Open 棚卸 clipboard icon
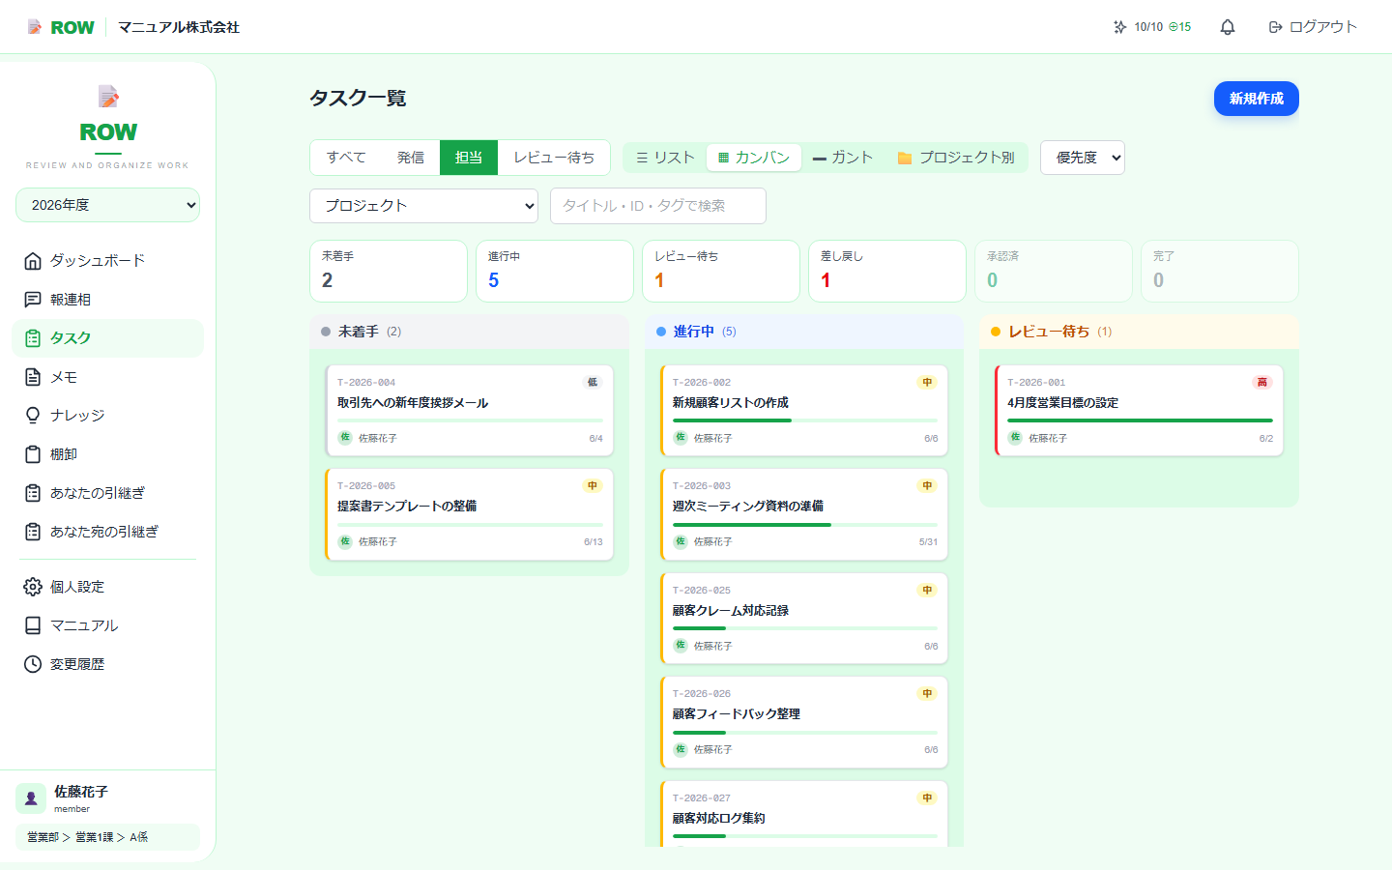 pos(33,454)
